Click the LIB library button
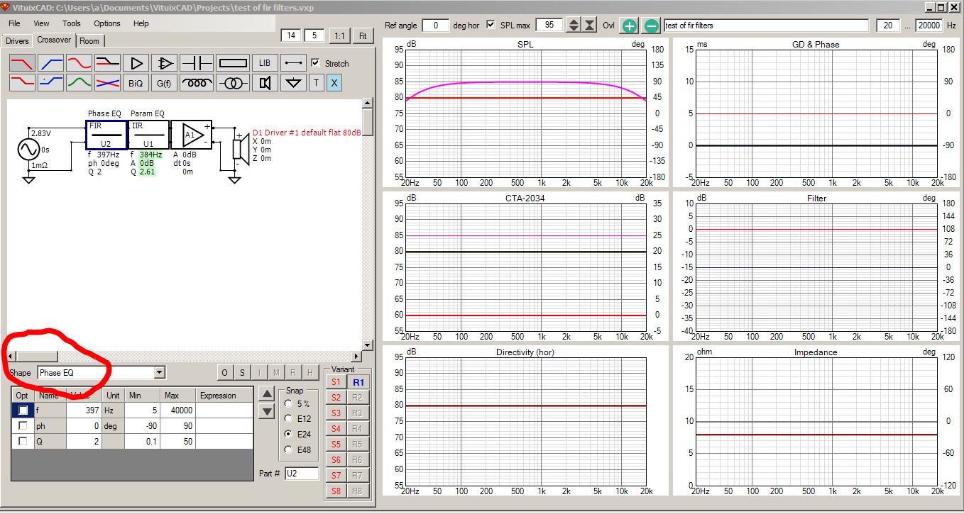This screenshot has height=514, width=964. click(x=265, y=63)
